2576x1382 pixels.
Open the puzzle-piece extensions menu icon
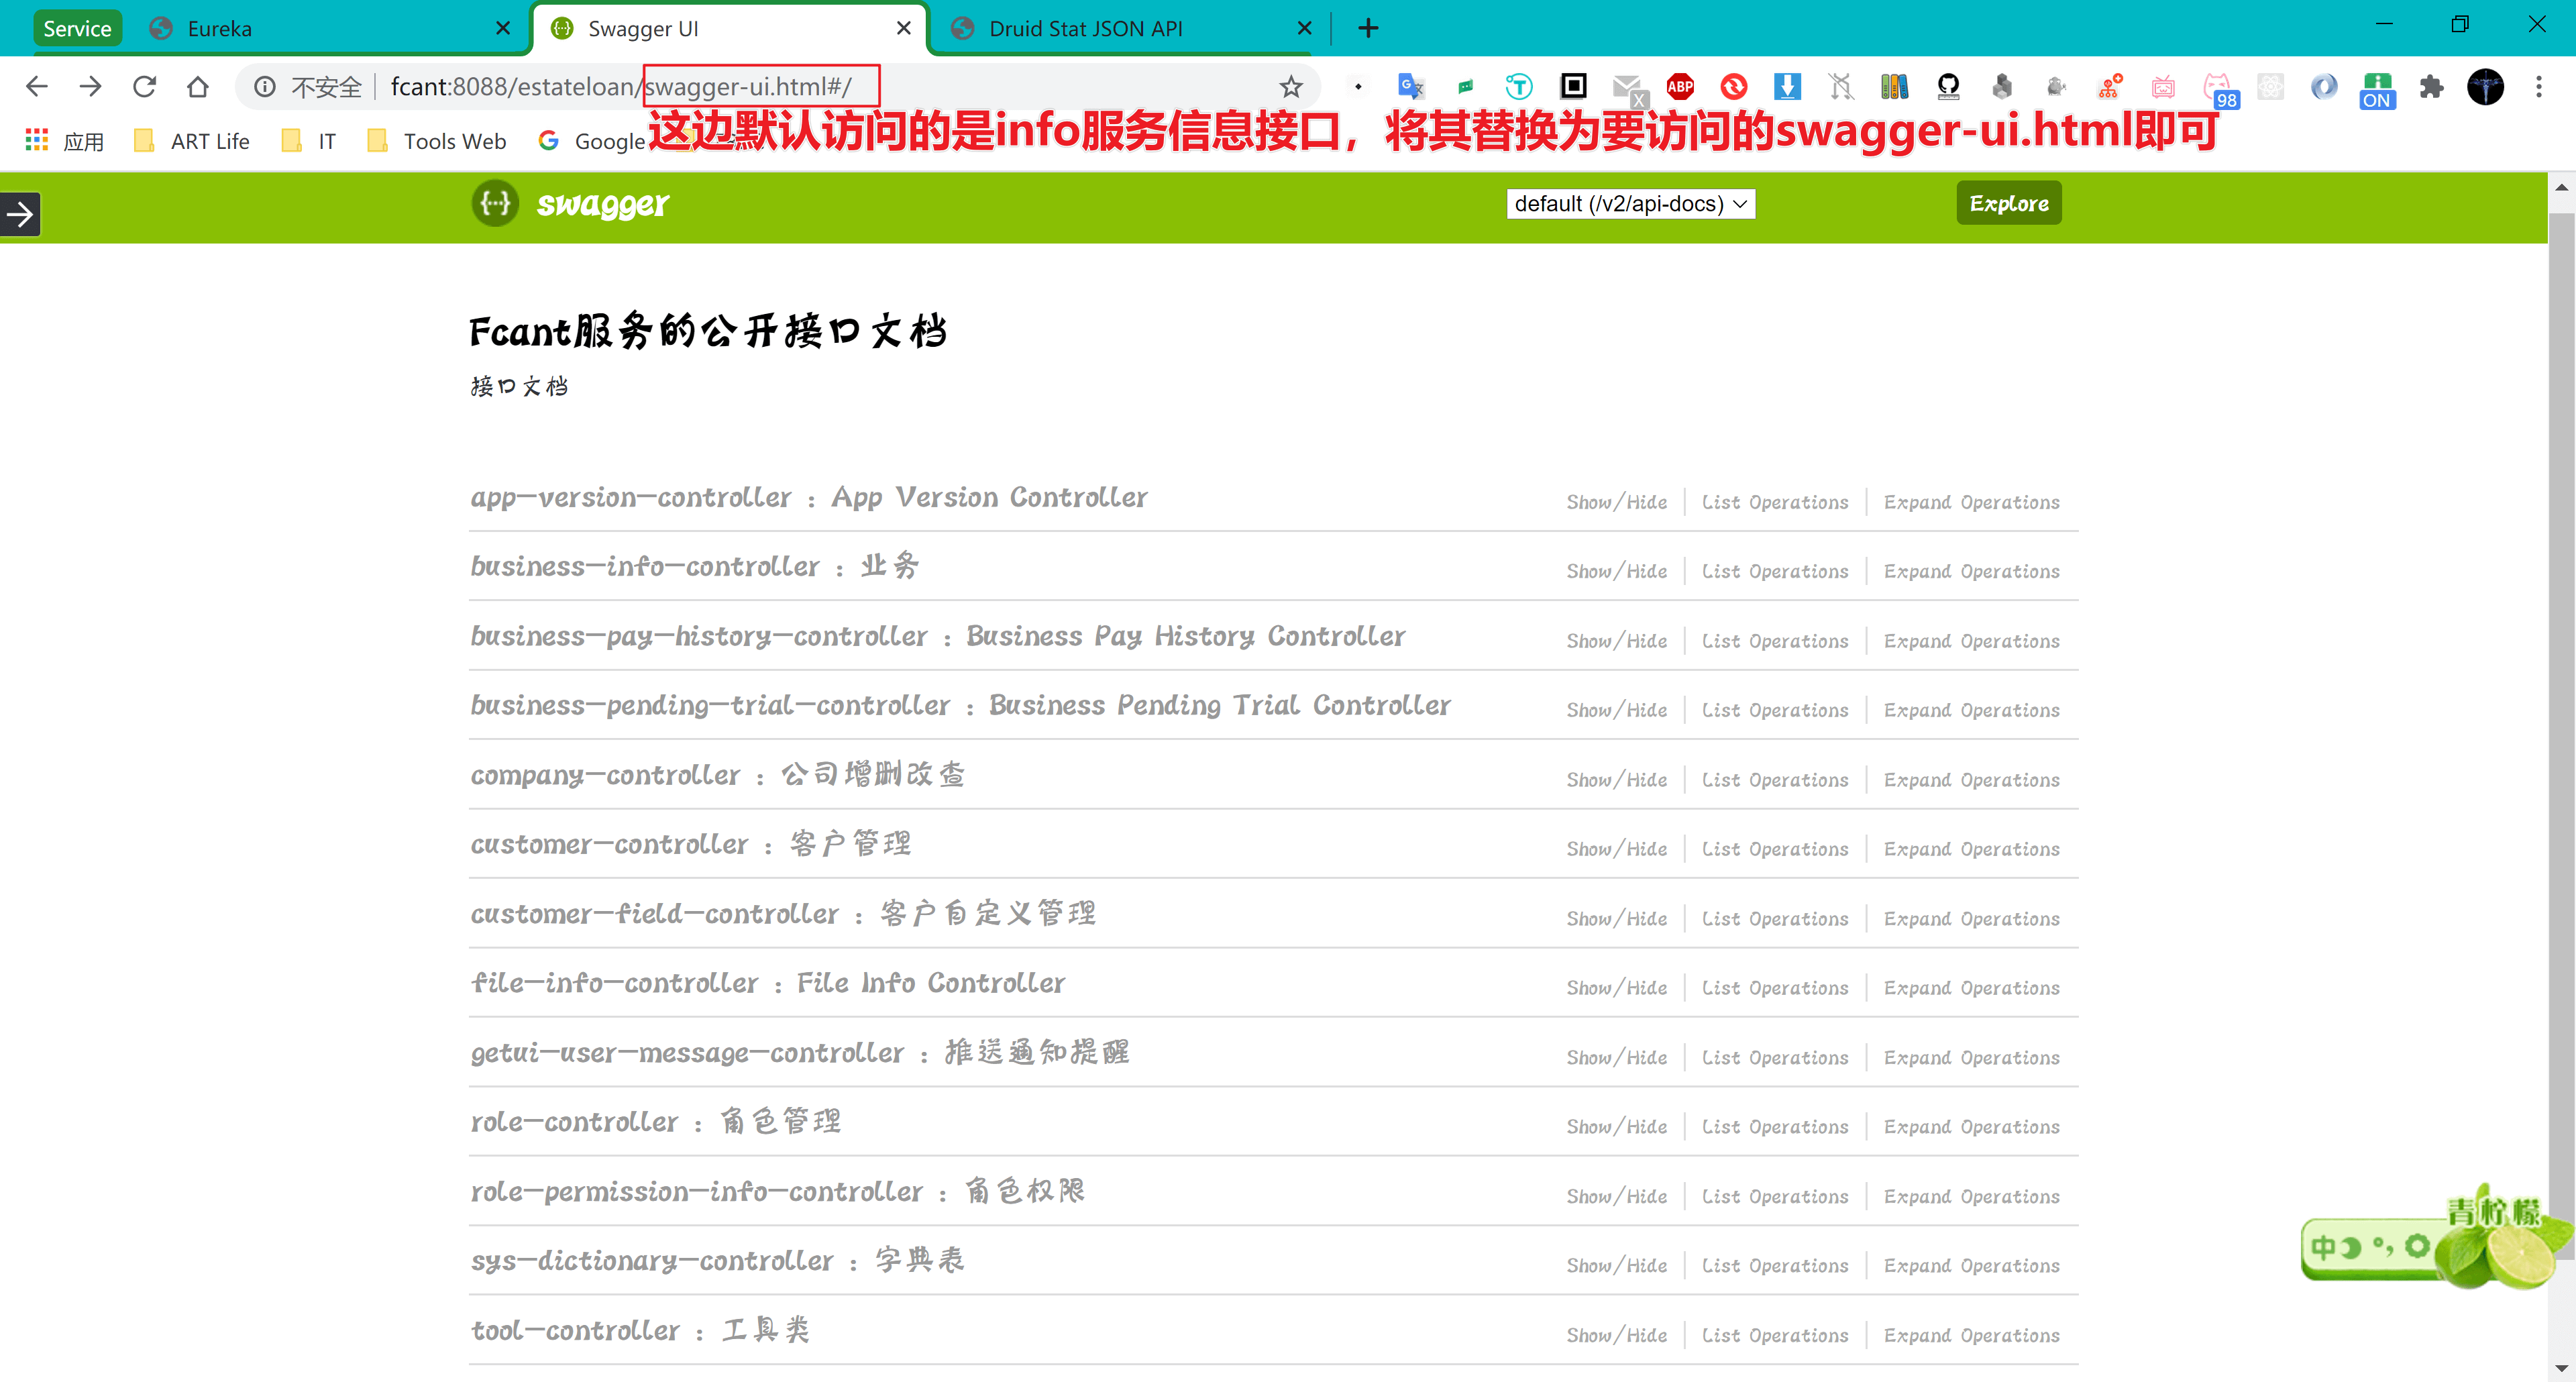click(x=2431, y=87)
